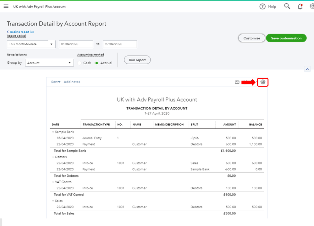Click the Help question mark icon
314x226 pixels.
coord(262,7)
